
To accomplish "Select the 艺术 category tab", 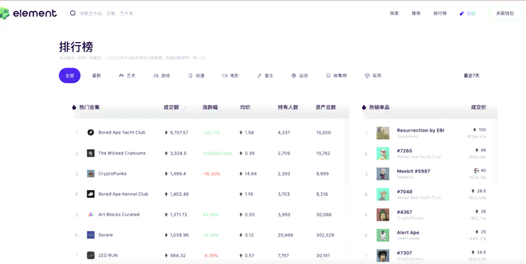I will [x=127, y=76].
